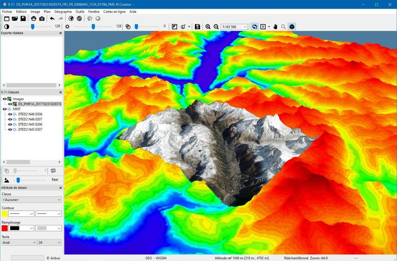Open the Aide menu
The width and height of the screenshot is (397, 261).
[x=133, y=12]
